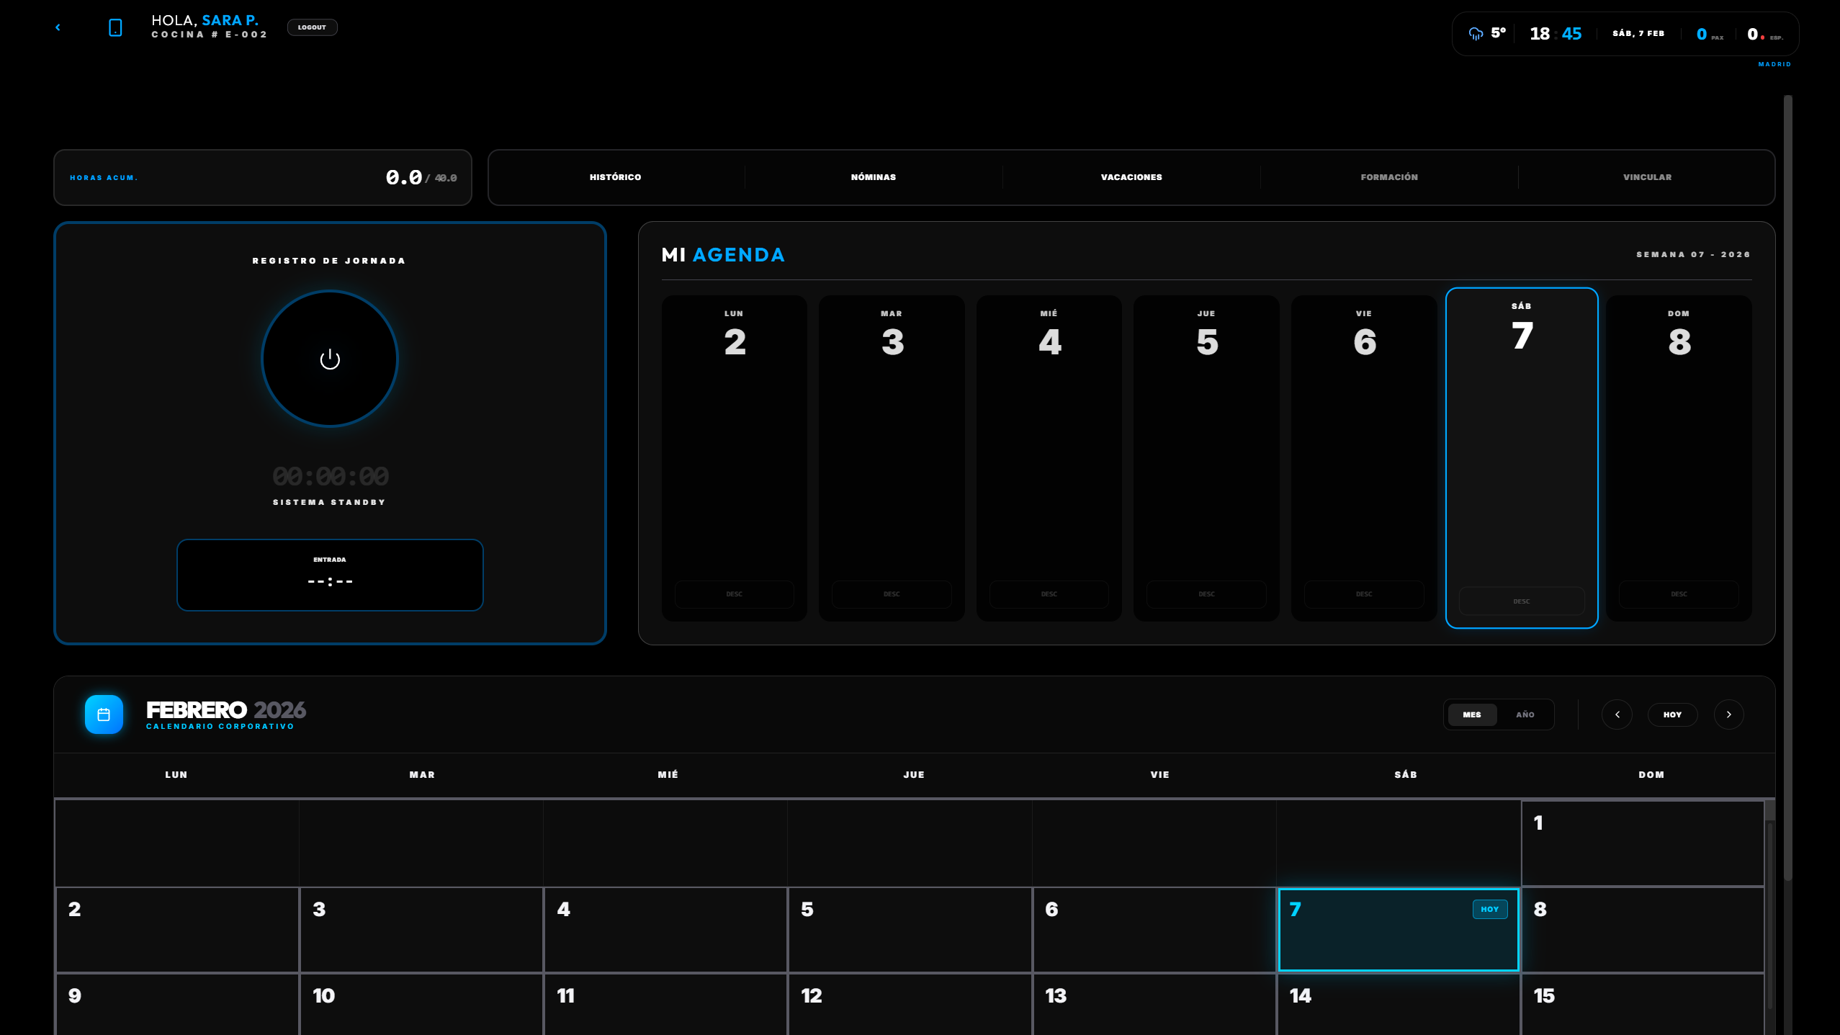Click the blue calendar icon beside Febrero 2026
Screen dimensions: 1840x1035
(104, 714)
